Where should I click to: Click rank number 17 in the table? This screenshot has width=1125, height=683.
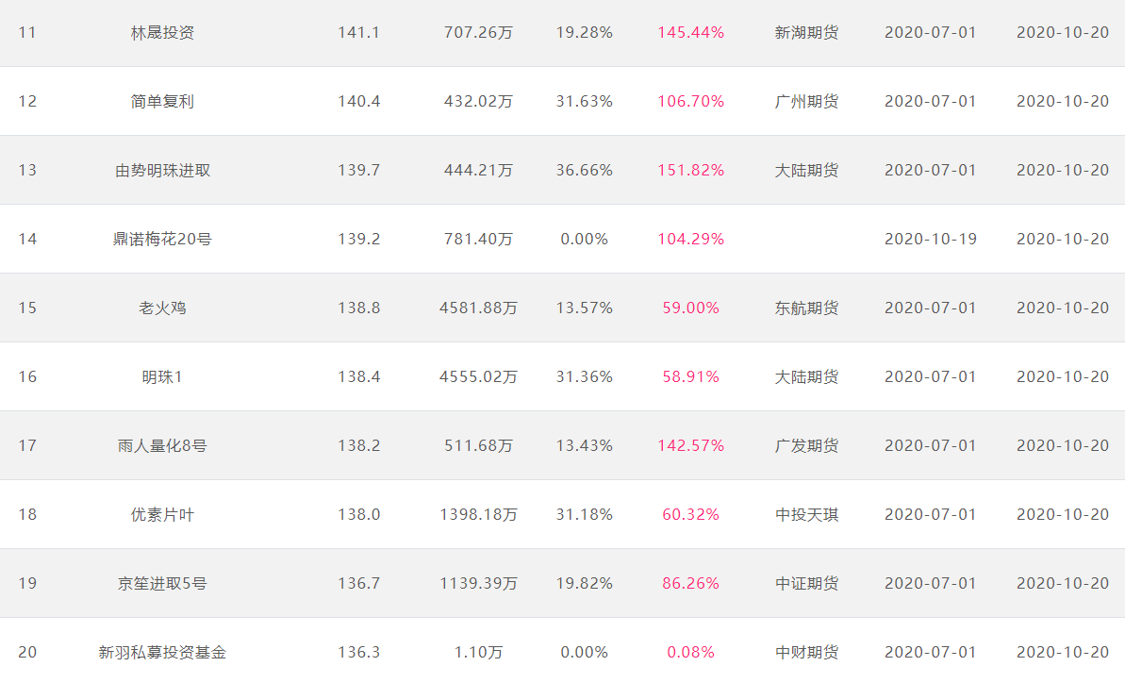pos(27,446)
